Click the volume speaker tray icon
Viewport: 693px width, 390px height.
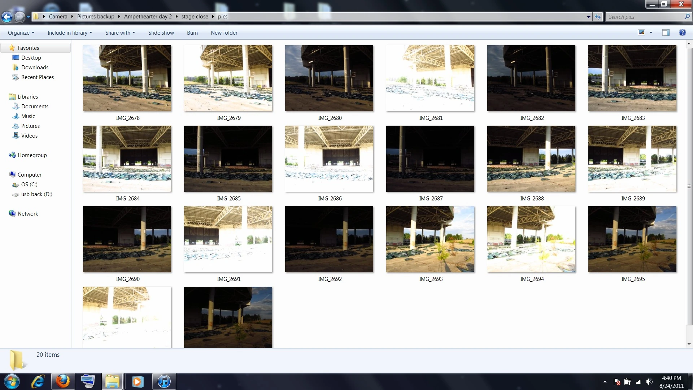(x=649, y=382)
